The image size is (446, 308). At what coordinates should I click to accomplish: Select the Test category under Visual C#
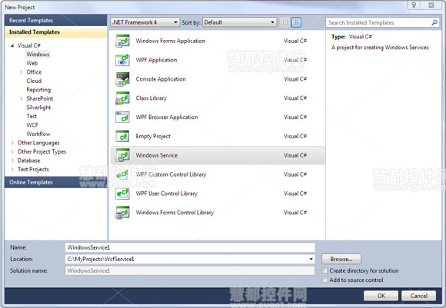click(x=32, y=116)
